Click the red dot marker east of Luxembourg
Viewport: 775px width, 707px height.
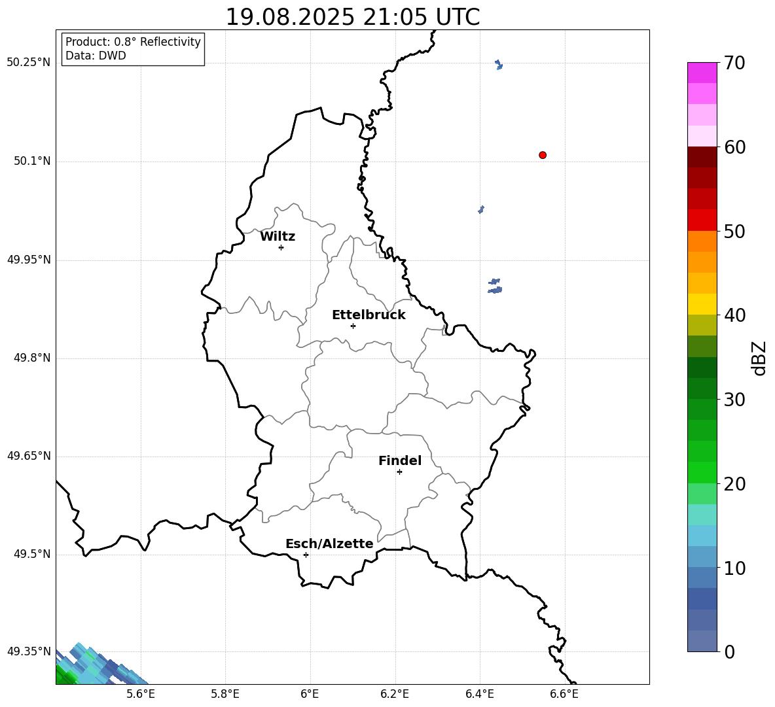[x=543, y=155]
